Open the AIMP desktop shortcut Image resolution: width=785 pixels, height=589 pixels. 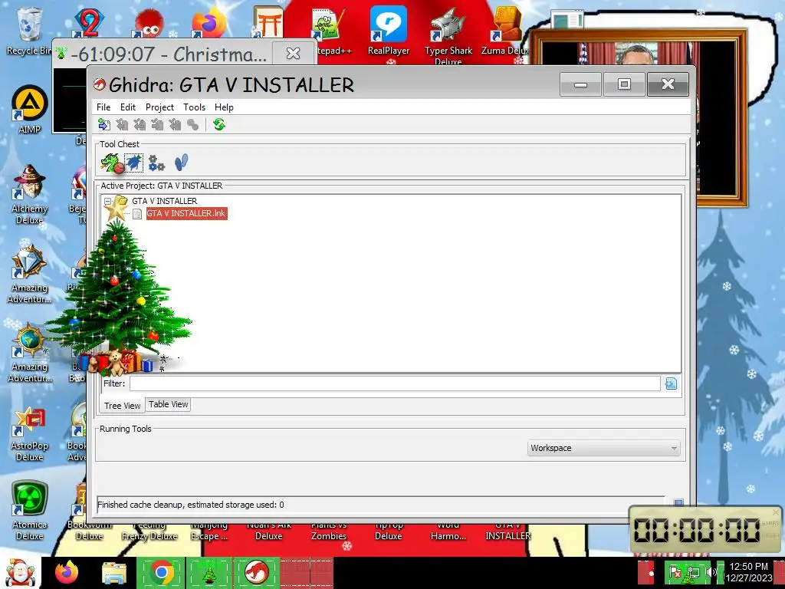29,110
